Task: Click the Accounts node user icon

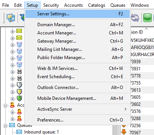Action: [12, 105]
